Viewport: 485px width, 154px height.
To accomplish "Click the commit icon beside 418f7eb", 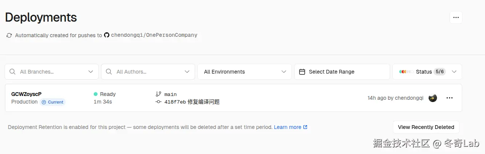I will click(x=158, y=102).
